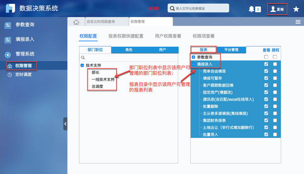The height and width of the screenshot is (174, 304).
Task: Collapse the sidebar with arrow handle
Action: point(65,124)
